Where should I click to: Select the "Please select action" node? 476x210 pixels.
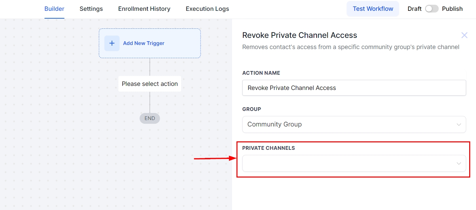150,84
